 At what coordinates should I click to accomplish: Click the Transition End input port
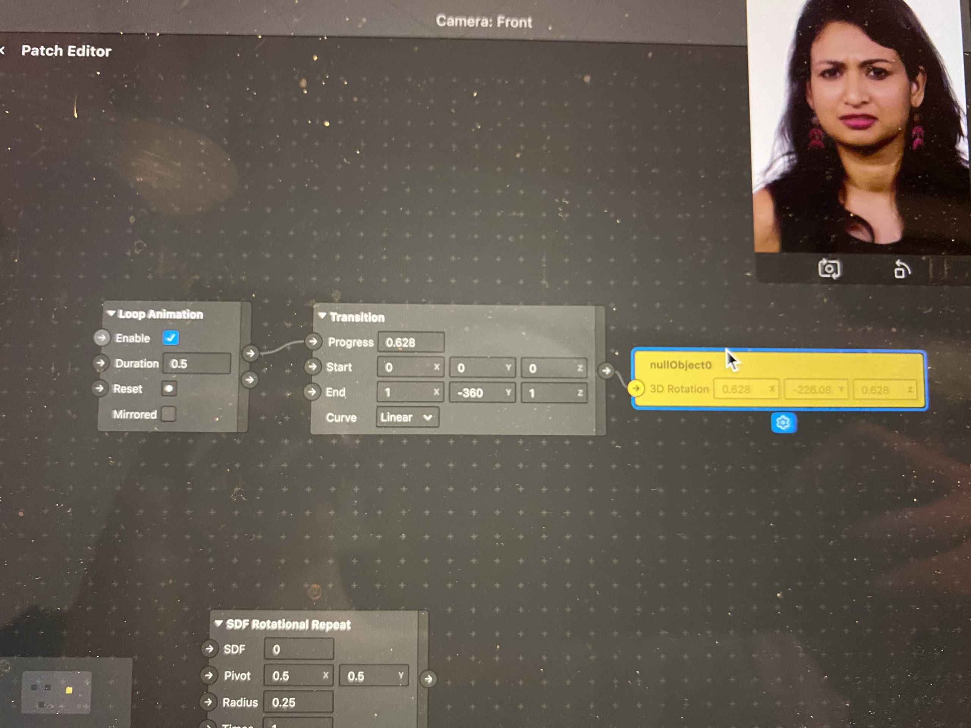[x=311, y=391]
